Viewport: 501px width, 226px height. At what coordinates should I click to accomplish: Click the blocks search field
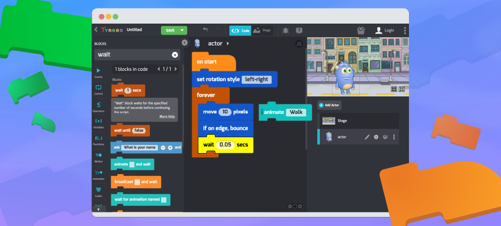[137, 55]
